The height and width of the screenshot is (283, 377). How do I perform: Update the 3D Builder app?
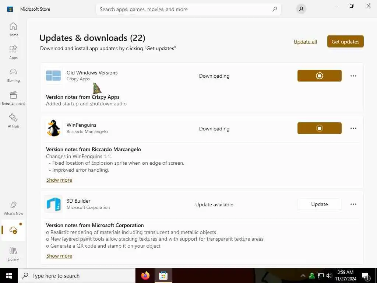tap(319, 204)
